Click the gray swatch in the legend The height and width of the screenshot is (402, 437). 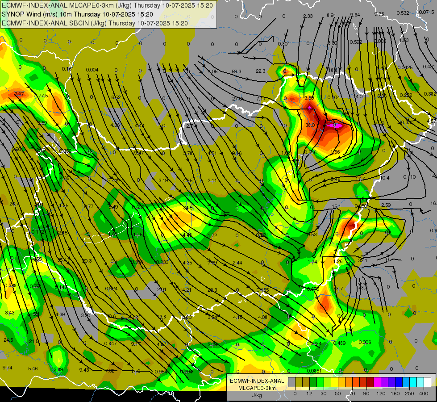click(291, 382)
